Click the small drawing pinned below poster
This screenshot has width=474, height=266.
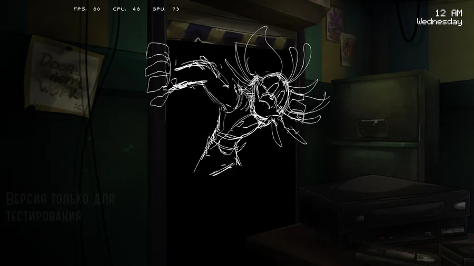348,50
